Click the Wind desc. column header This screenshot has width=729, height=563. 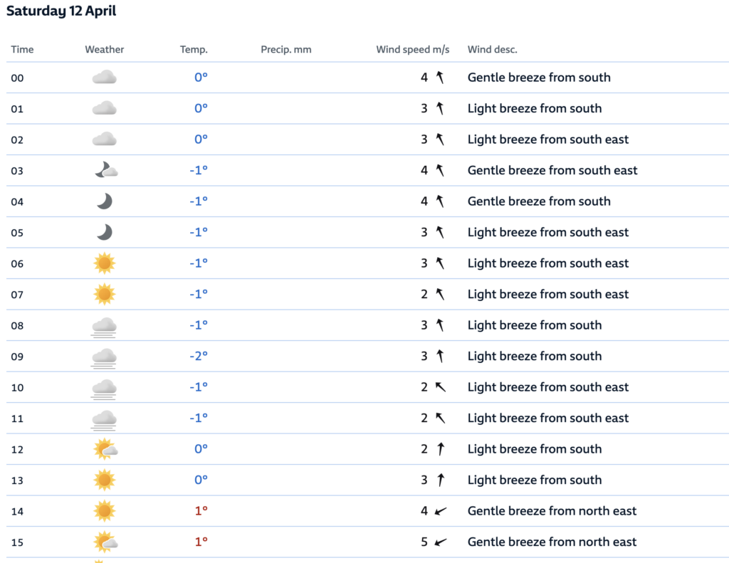pyautogui.click(x=493, y=50)
